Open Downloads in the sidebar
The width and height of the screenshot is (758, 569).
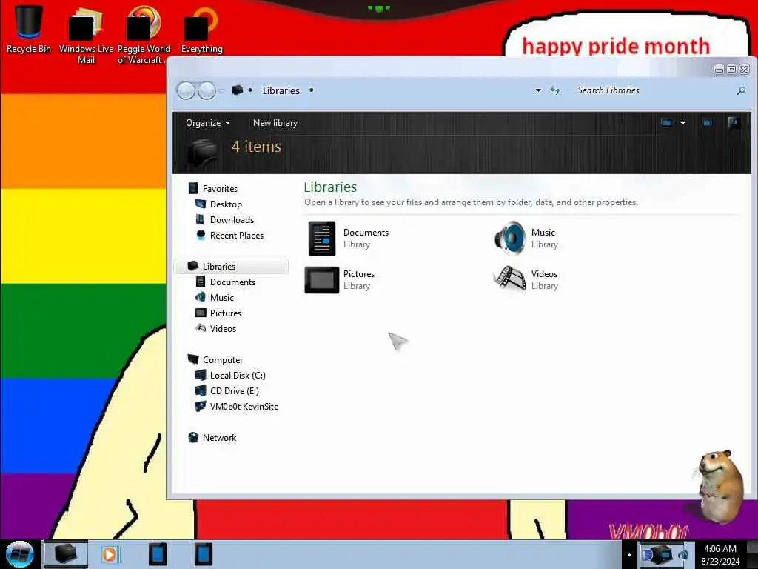[225, 219]
